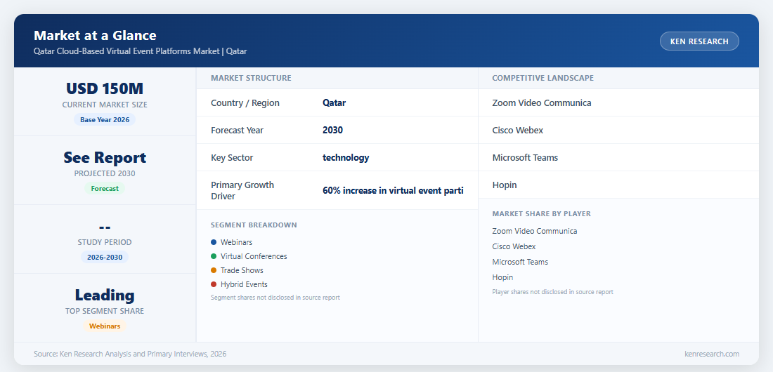Click the green Virtual Conferences legend dot
The height and width of the screenshot is (372, 773).
click(x=214, y=256)
